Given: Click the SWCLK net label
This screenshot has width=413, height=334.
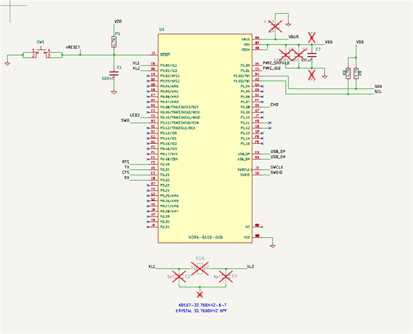Looking at the screenshot, I should [x=277, y=168].
